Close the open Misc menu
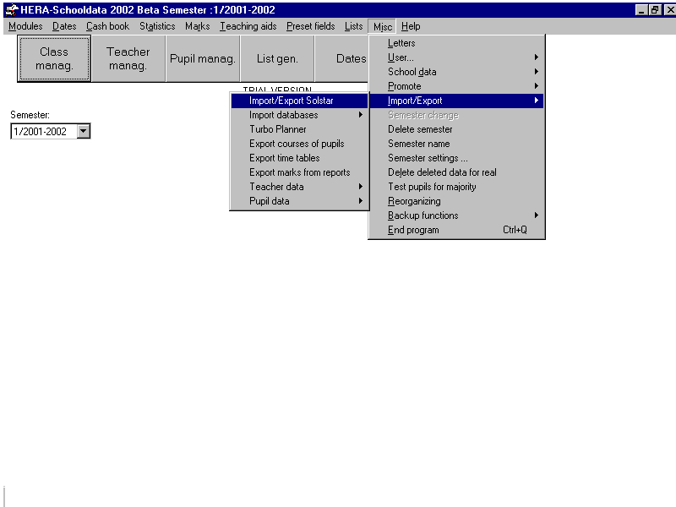This screenshot has height=507, width=676. point(383,27)
